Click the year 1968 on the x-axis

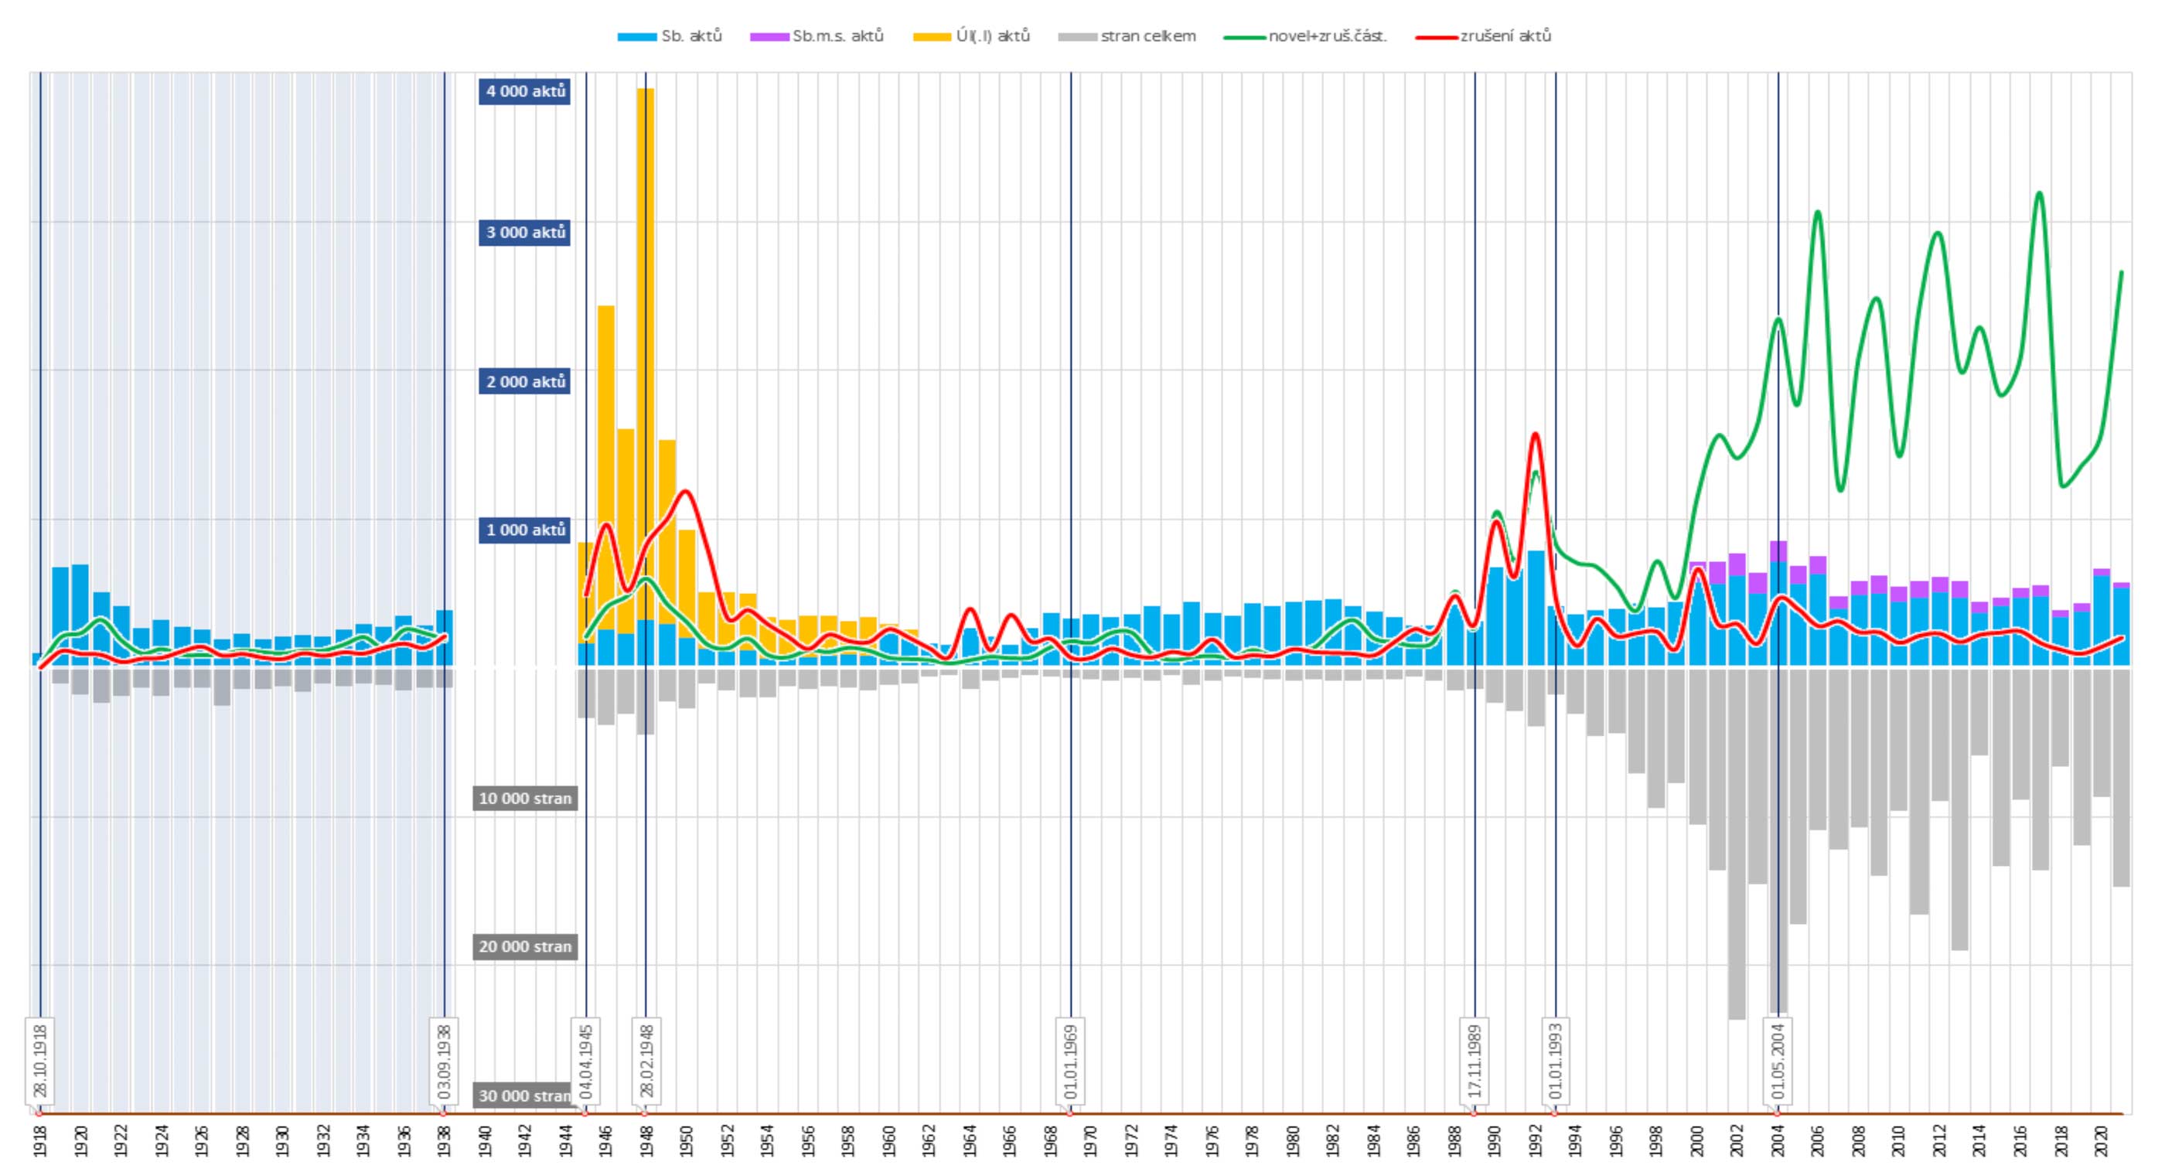[x=1051, y=1140]
